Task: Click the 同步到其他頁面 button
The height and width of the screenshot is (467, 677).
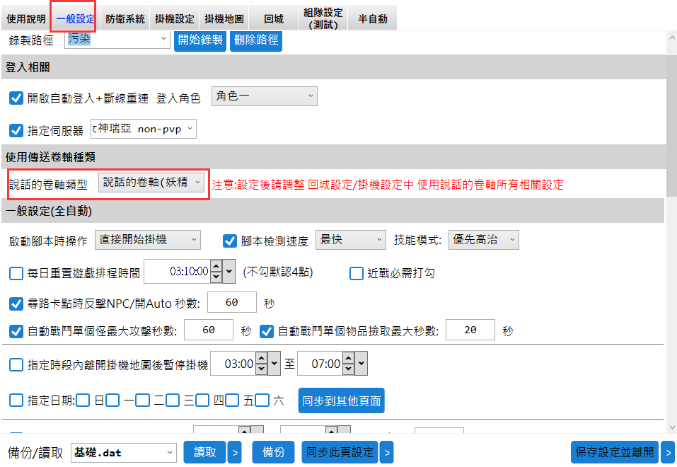Action: pyautogui.click(x=341, y=401)
